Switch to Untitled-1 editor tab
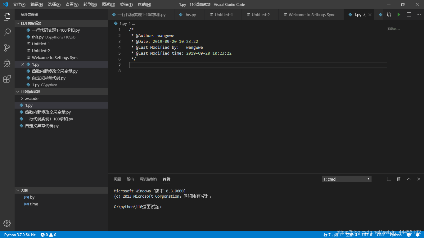This screenshot has width=424, height=238. [x=223, y=15]
